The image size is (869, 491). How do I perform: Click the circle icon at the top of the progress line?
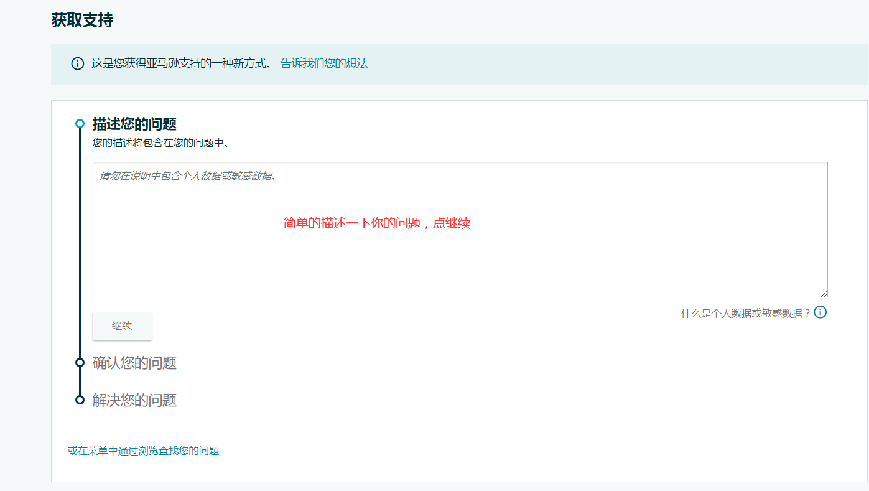(80, 123)
